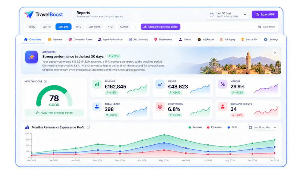Select the Custom period filter
Viewport: 302px width, 170px height.
point(124,27)
